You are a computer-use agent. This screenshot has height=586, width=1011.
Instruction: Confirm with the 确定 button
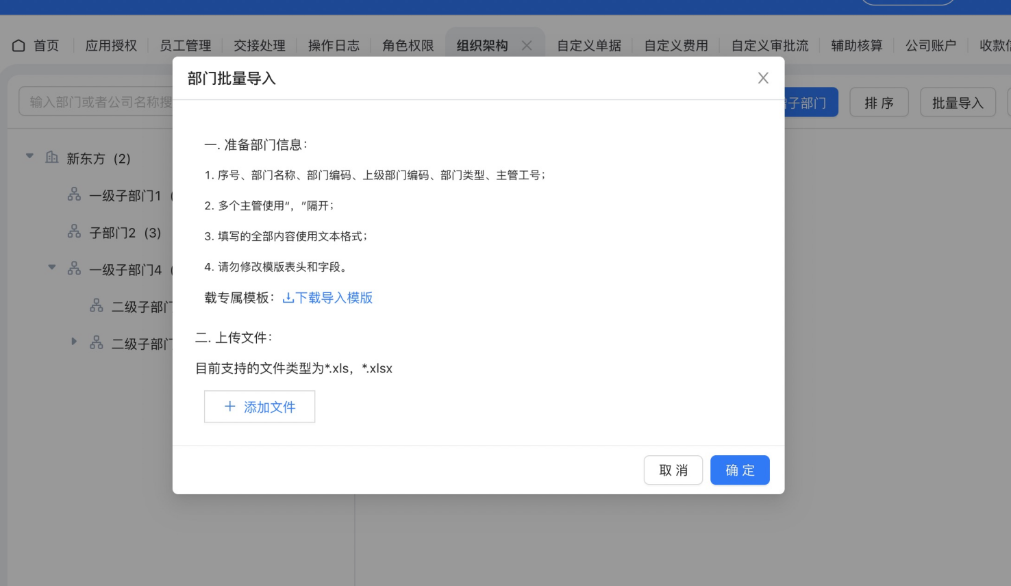point(740,470)
